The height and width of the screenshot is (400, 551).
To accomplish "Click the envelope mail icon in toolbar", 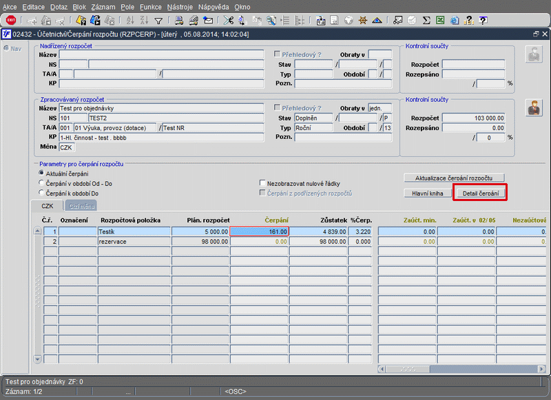I will pos(208,21).
